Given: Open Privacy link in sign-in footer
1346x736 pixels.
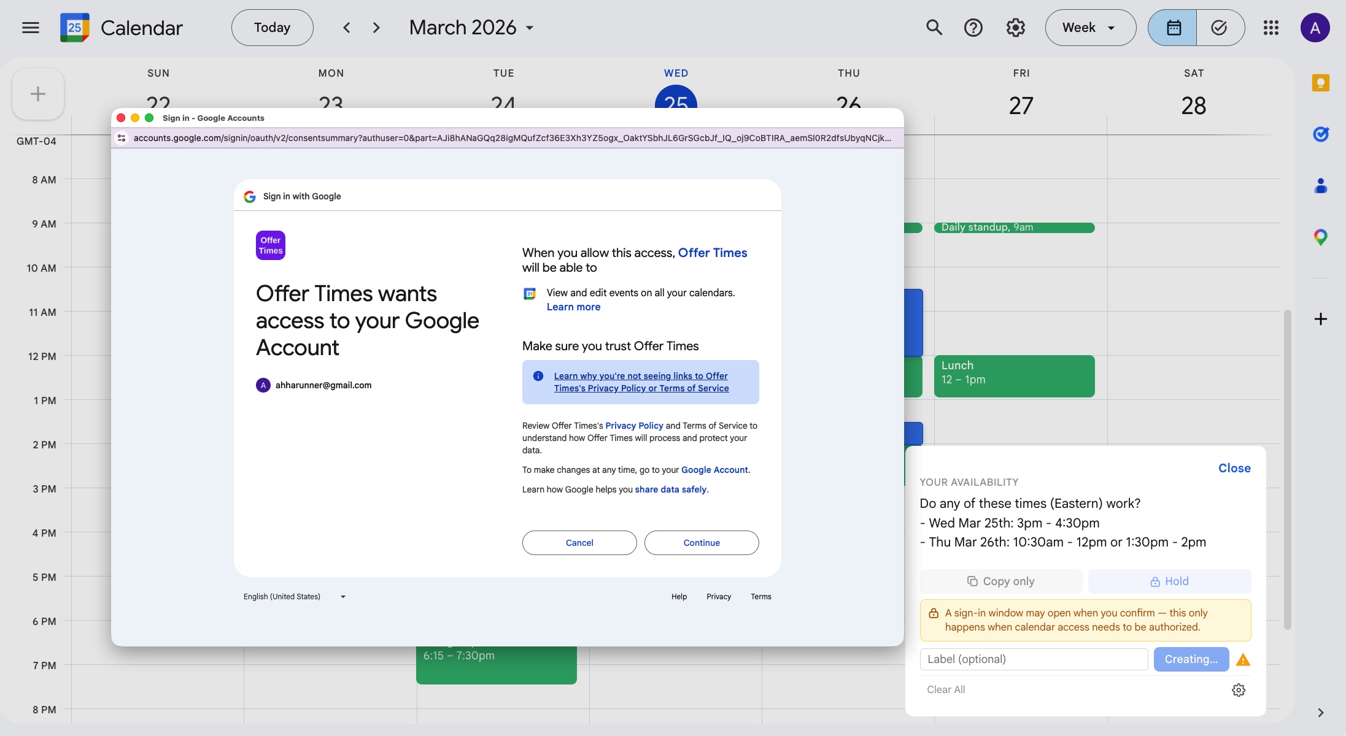Looking at the screenshot, I should [x=719, y=597].
